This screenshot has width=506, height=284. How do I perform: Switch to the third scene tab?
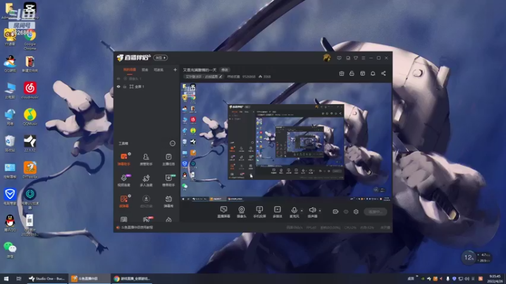[159, 69]
